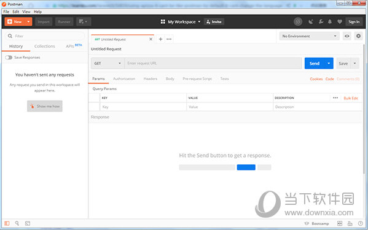Viewport: 368px width, 230px height.
Task: Open the Edit menu
Action: (16, 12)
